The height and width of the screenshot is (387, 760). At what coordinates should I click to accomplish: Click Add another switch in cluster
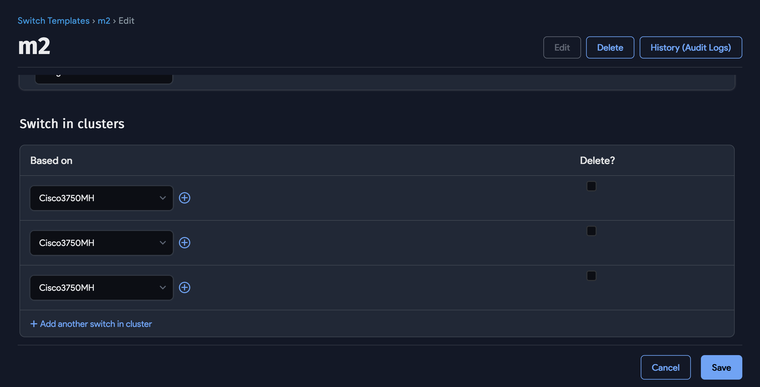tap(96, 324)
